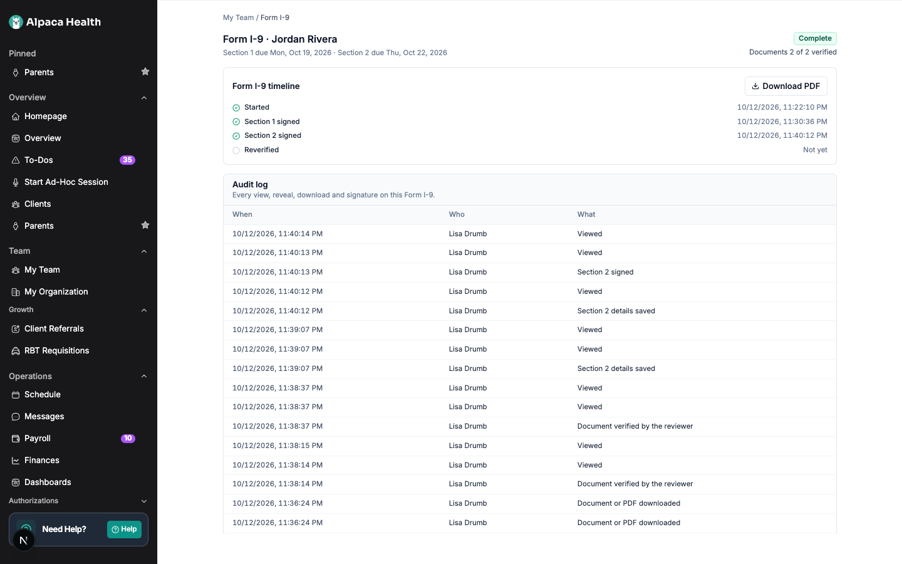Click the RBT Requisitions icon
902x564 pixels.
pos(16,351)
